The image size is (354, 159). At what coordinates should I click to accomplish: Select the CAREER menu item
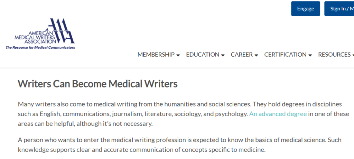[242, 55]
